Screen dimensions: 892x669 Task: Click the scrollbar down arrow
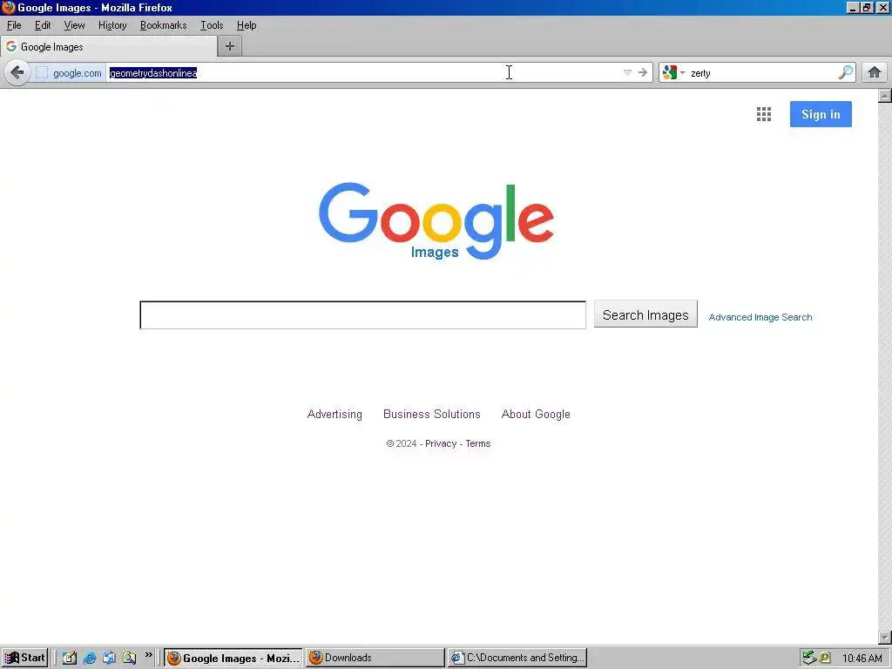click(x=885, y=637)
